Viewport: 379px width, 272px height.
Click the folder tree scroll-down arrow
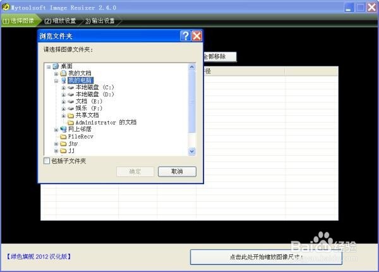(x=192, y=151)
